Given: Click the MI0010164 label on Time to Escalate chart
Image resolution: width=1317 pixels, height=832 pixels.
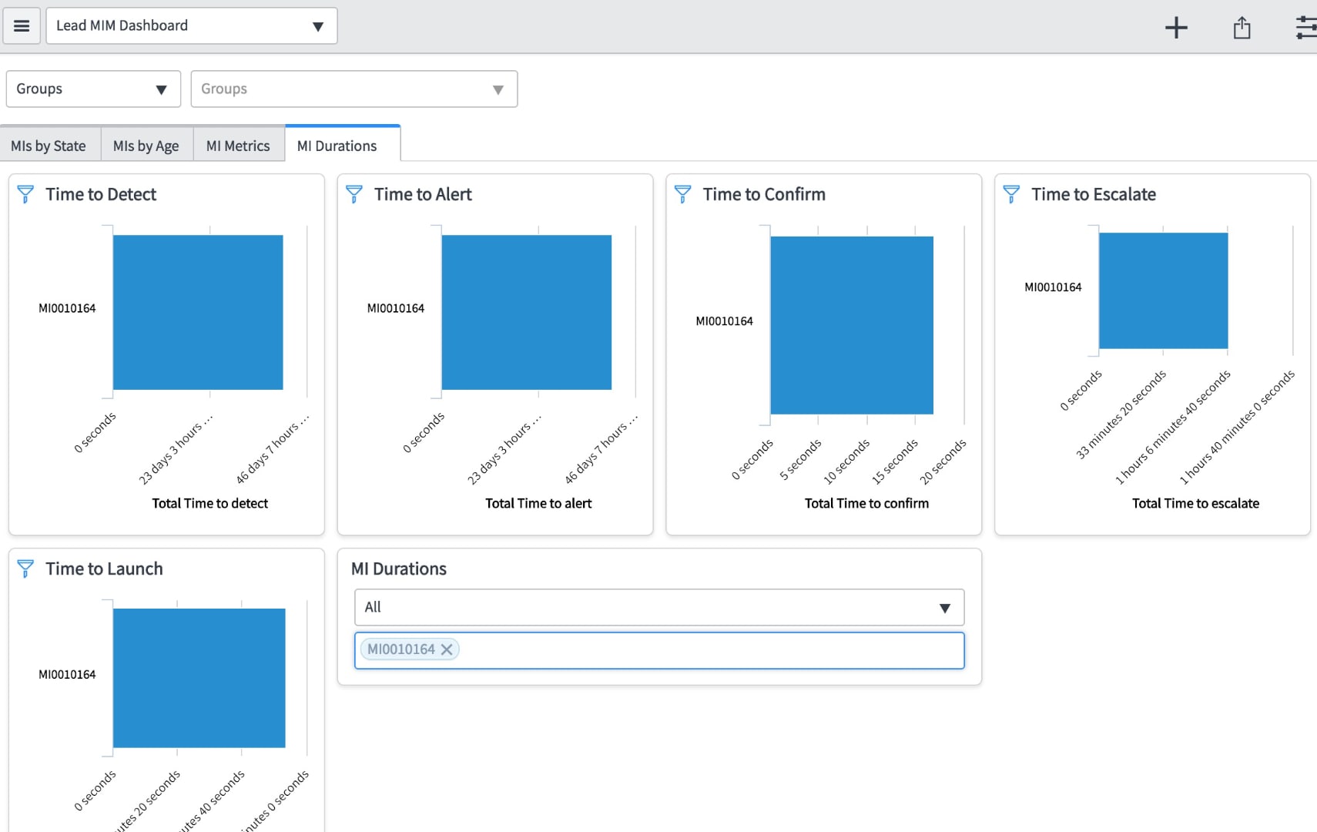Looking at the screenshot, I should (x=1054, y=287).
